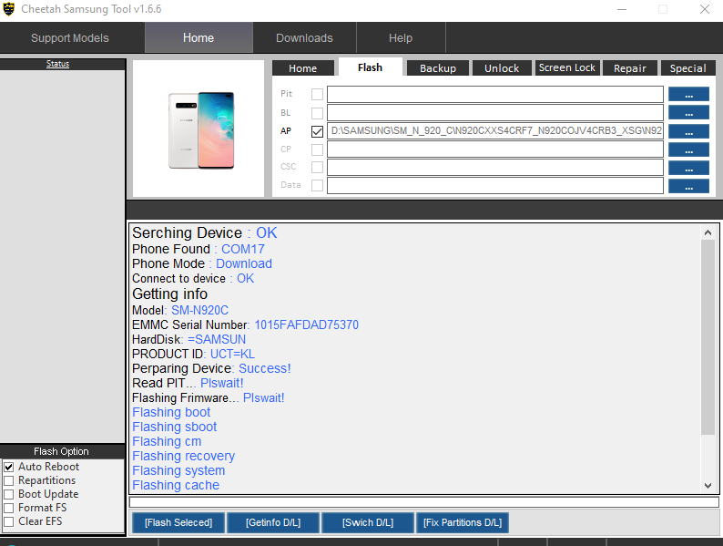Click the log scroll down arrow
This screenshot has height=546, width=723.
click(x=708, y=486)
